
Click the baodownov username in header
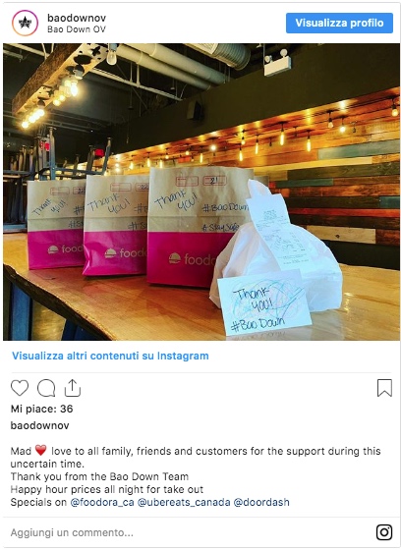tap(77, 18)
